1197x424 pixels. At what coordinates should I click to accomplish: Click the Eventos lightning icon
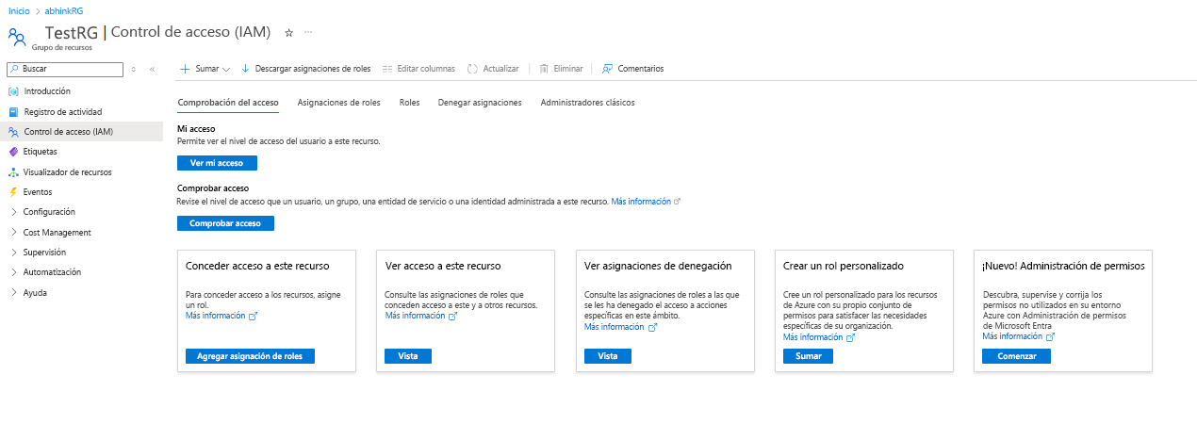(x=13, y=192)
